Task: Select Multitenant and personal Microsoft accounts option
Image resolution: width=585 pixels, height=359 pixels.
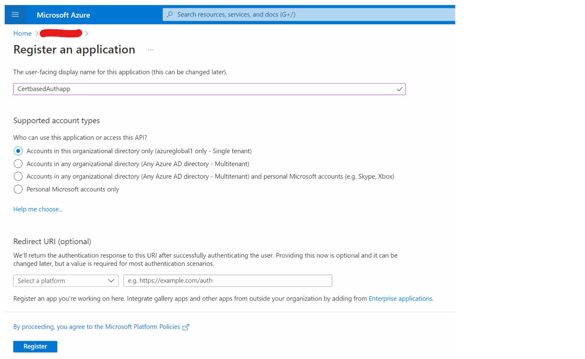Action: pyautogui.click(x=18, y=177)
